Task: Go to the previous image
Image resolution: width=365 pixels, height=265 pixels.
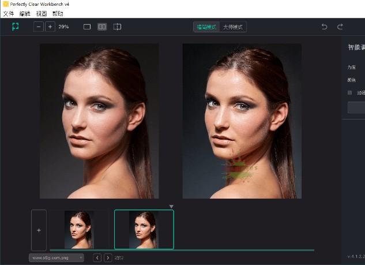Action: [97, 257]
